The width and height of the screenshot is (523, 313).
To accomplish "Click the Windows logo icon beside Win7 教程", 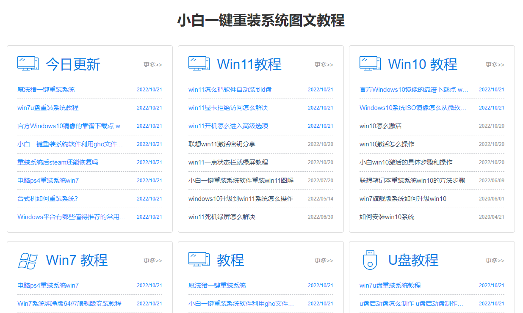I will (x=28, y=260).
